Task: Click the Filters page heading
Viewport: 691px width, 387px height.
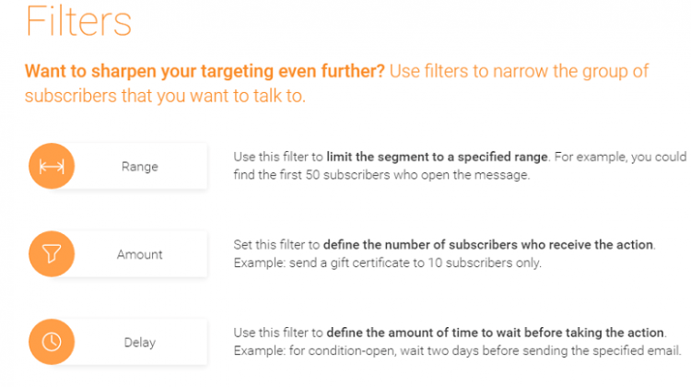Action: [x=78, y=21]
